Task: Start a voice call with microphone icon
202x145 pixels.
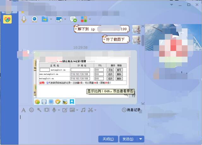Action: coord(24,19)
